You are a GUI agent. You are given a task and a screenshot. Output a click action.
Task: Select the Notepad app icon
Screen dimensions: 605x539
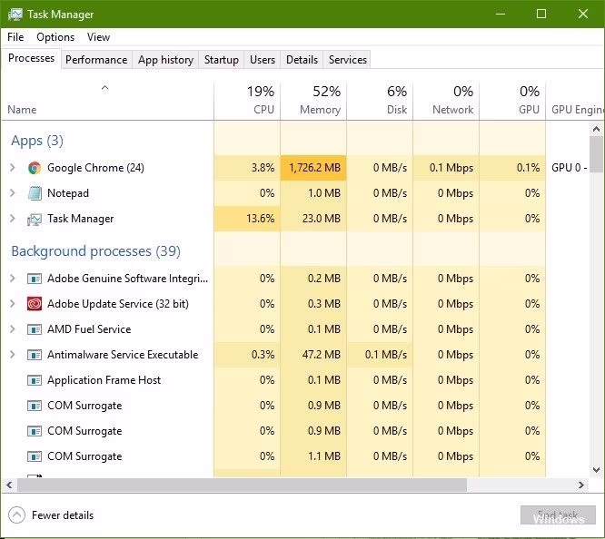coord(35,193)
